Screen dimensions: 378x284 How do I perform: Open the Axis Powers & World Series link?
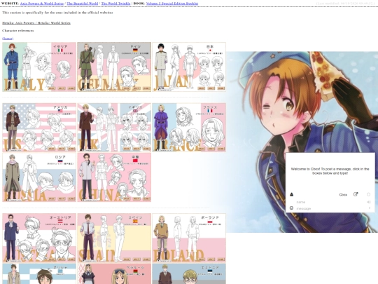42,4
